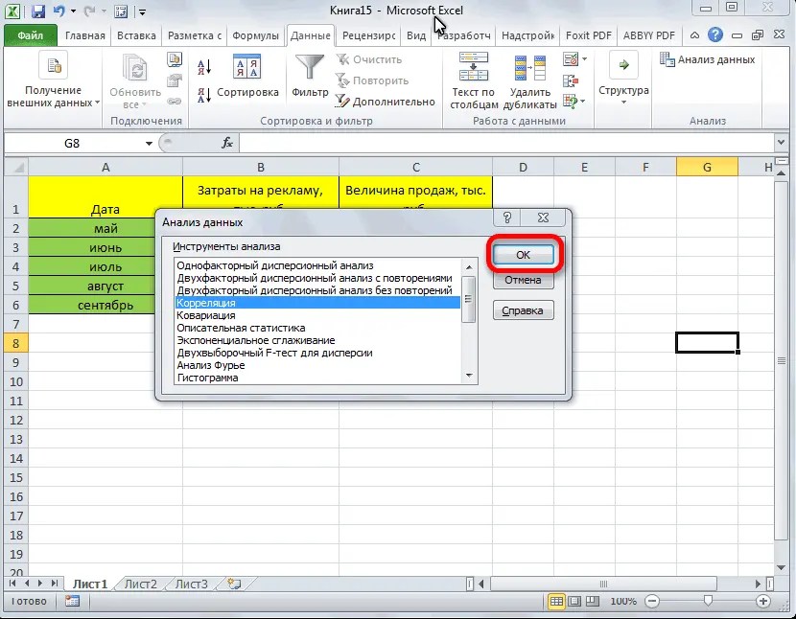
Task: Click the Справка button
Action: [523, 309]
